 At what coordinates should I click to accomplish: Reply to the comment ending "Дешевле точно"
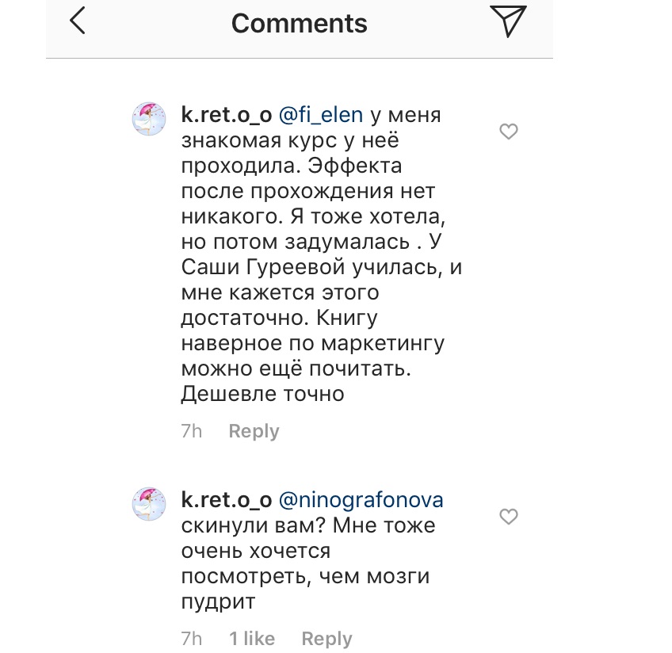tap(254, 431)
